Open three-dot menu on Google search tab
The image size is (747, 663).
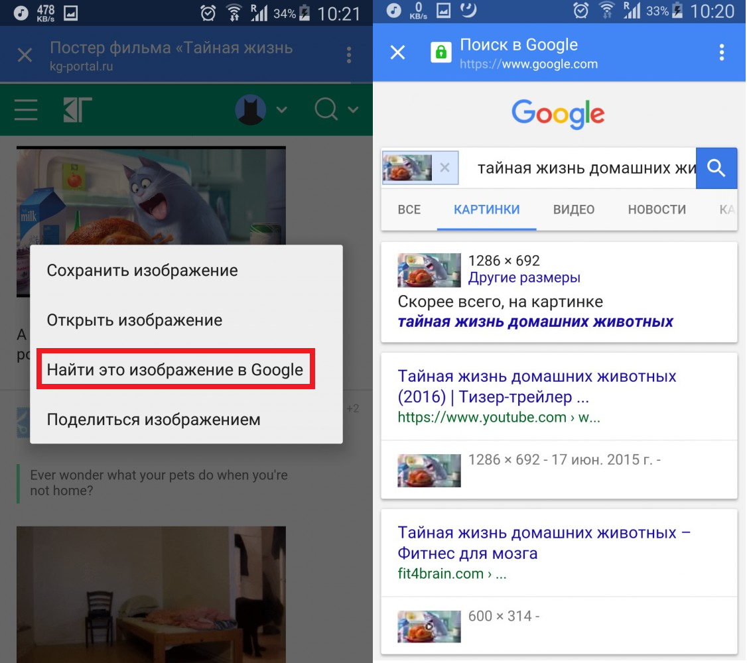tap(722, 52)
